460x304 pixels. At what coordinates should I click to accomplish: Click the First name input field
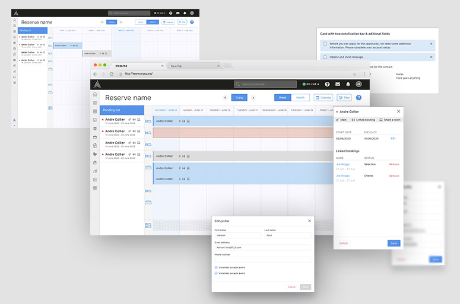[x=237, y=236]
